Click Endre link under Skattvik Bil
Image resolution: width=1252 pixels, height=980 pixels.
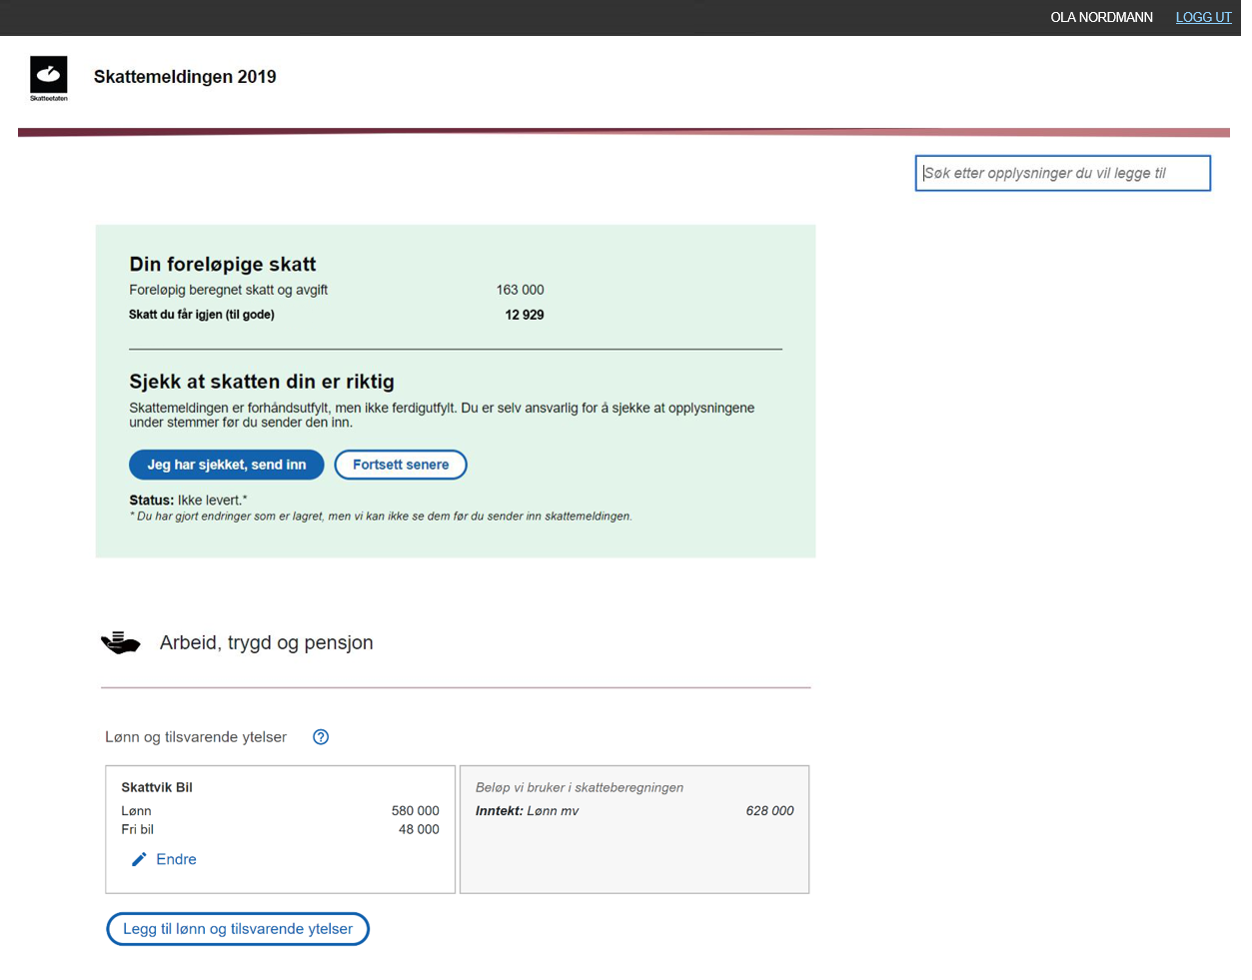(176, 859)
